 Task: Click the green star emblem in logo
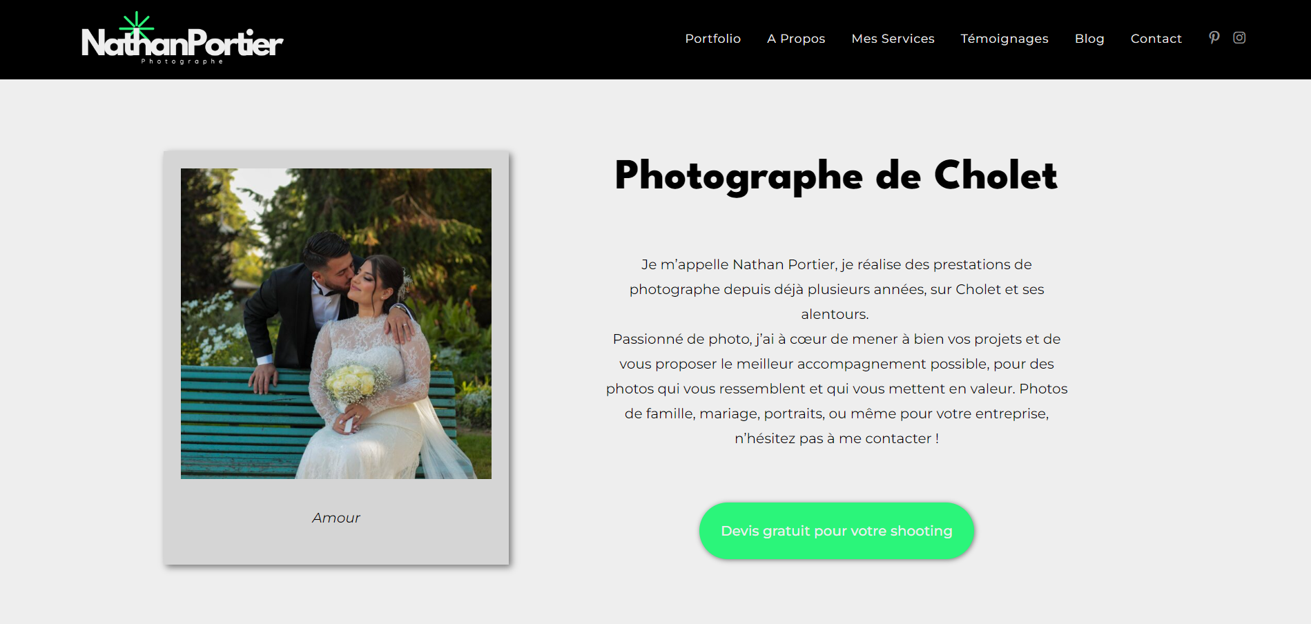[137, 28]
